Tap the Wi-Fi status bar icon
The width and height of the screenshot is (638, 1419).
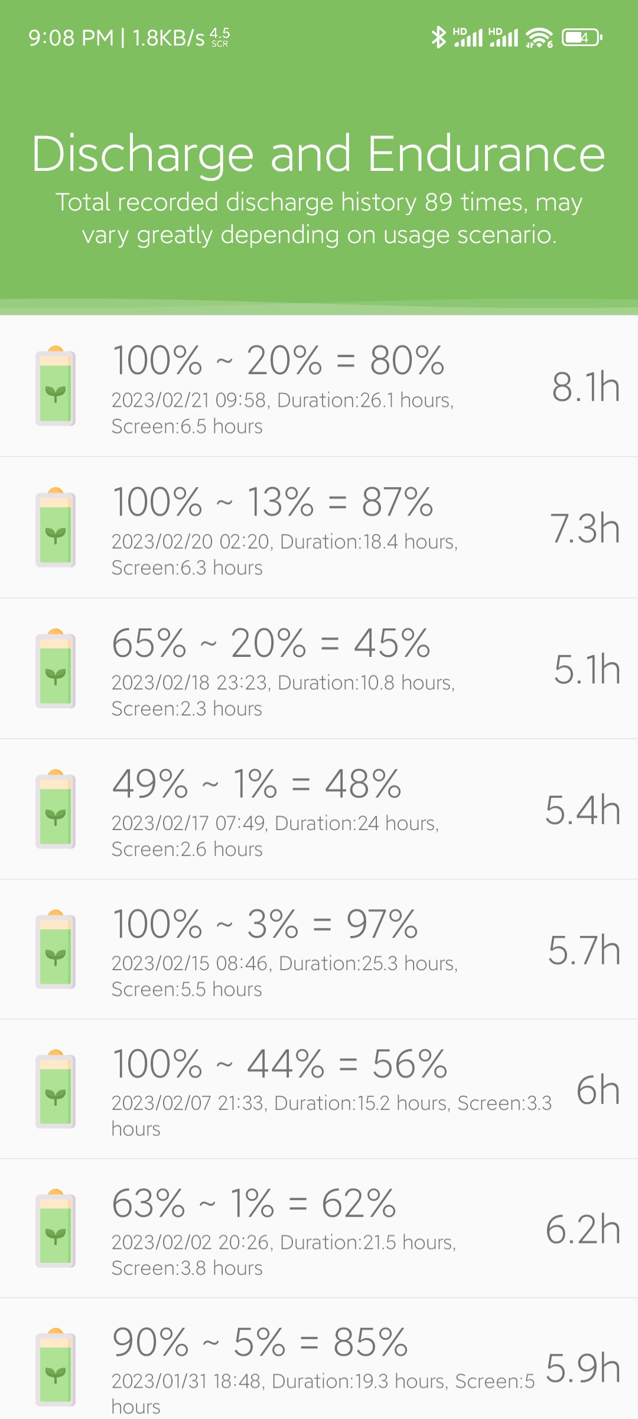tap(539, 38)
